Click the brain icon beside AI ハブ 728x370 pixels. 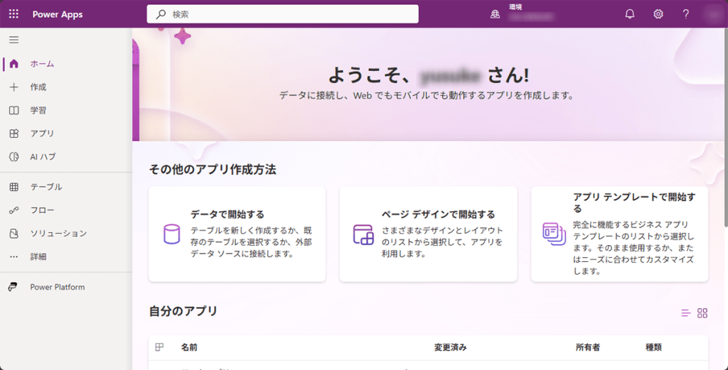pos(14,157)
